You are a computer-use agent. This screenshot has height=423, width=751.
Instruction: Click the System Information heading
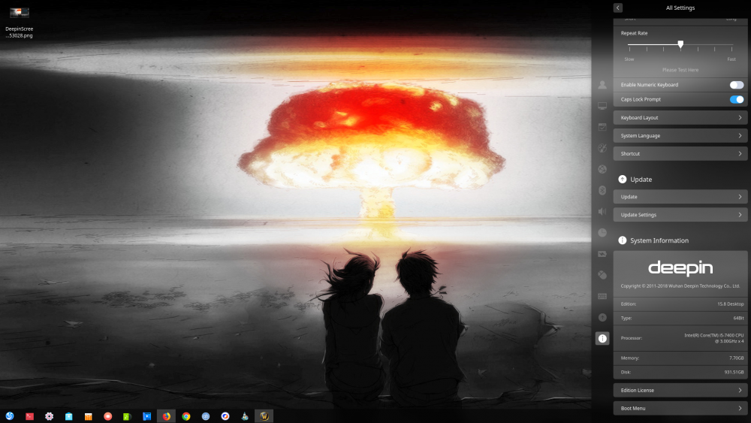(659, 240)
